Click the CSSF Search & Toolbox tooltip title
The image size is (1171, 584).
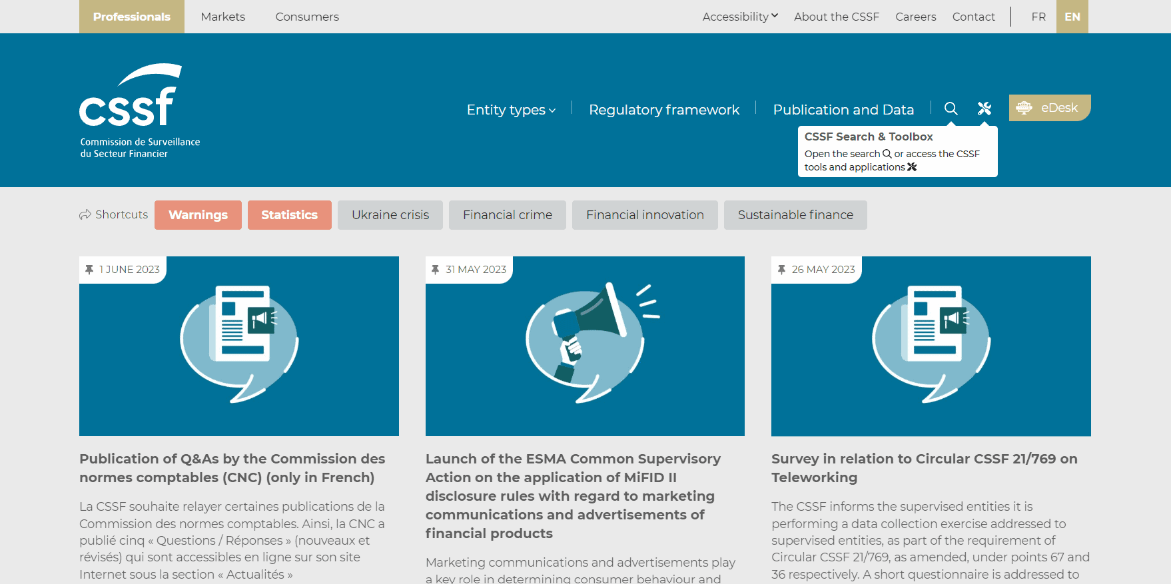(869, 137)
